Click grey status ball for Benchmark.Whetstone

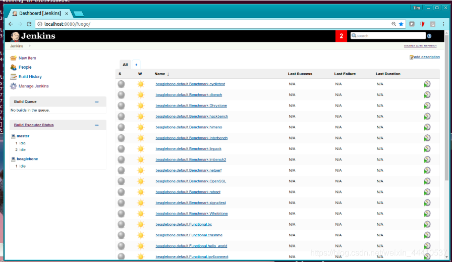coord(122,214)
